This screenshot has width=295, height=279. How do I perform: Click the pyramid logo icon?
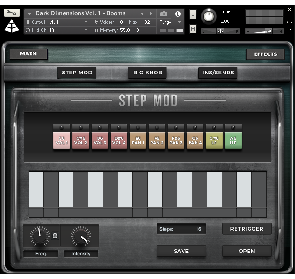(x=12, y=26)
